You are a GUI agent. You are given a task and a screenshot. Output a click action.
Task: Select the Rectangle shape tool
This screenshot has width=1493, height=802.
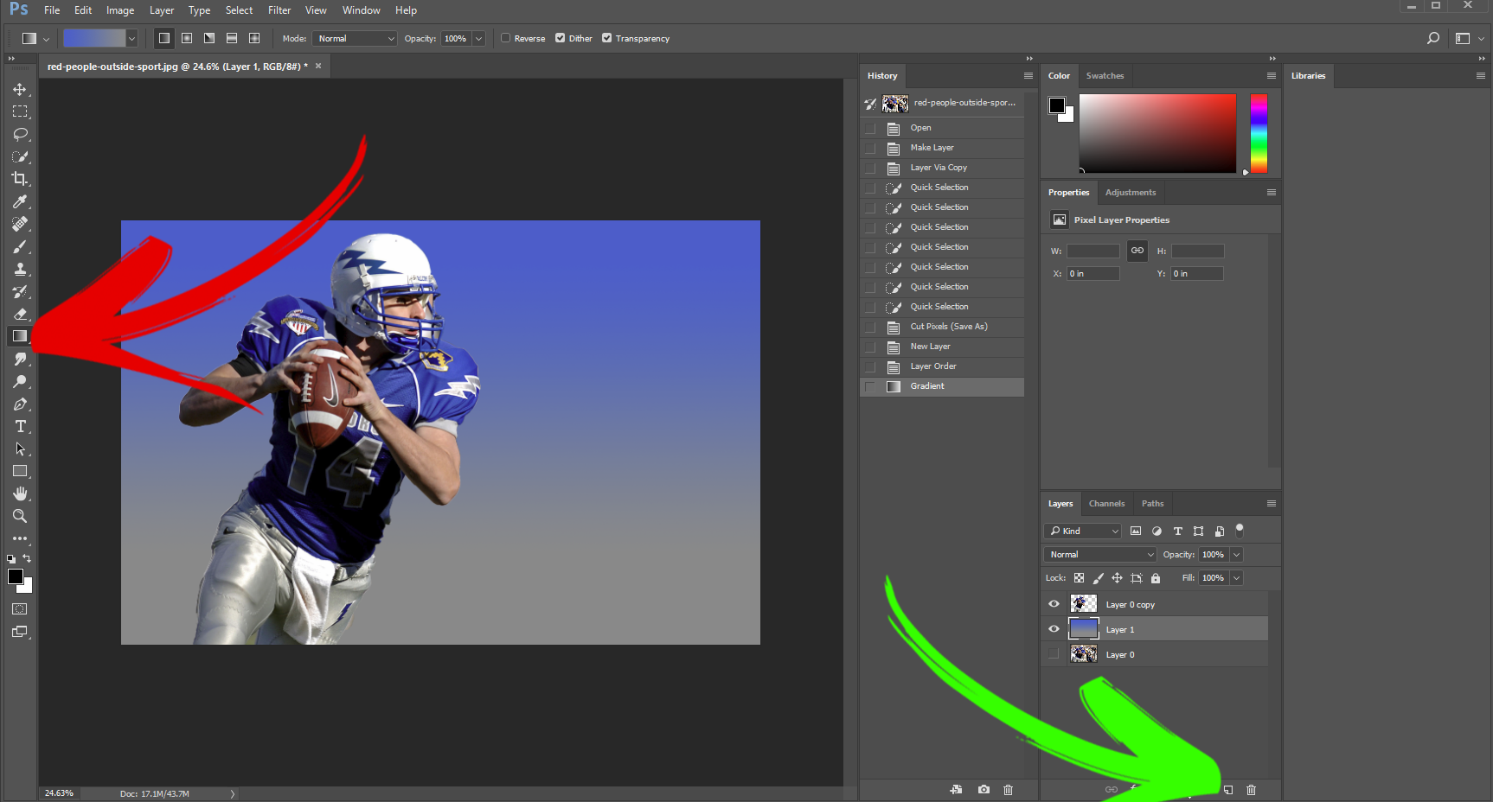click(x=20, y=471)
